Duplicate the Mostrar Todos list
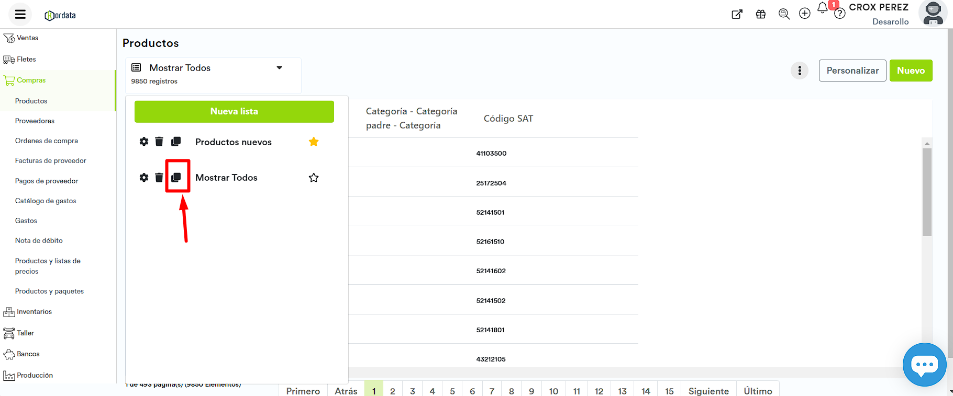The image size is (953, 396). 176,178
